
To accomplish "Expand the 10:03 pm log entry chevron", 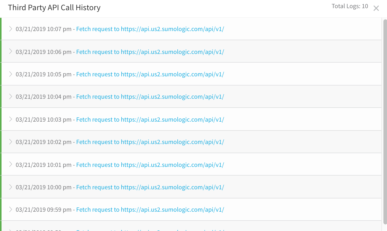I will pos(10,119).
